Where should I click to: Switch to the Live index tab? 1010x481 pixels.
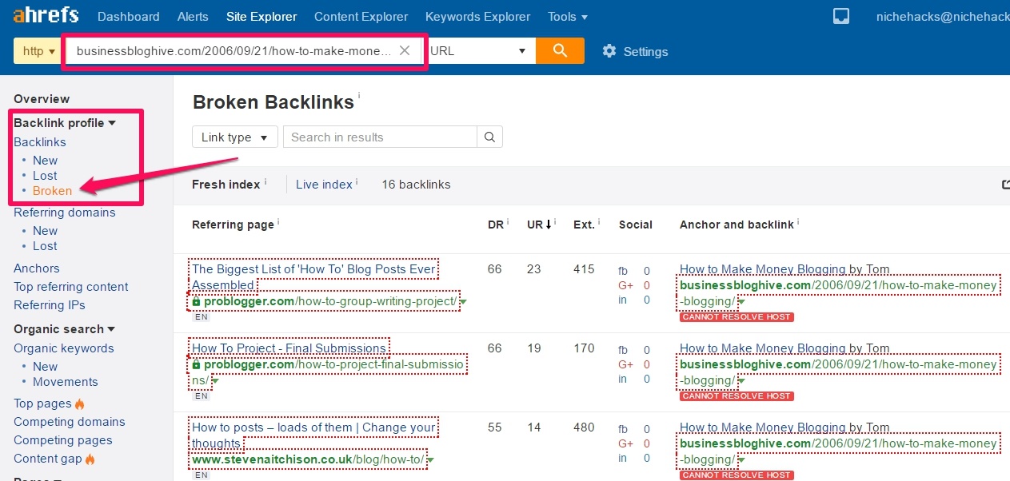[324, 185]
